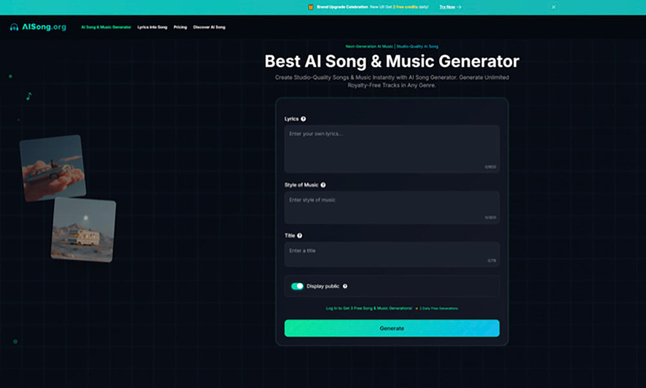The height and width of the screenshot is (388, 646).
Task: Click the Try Now link in banner
Action: click(x=450, y=6)
